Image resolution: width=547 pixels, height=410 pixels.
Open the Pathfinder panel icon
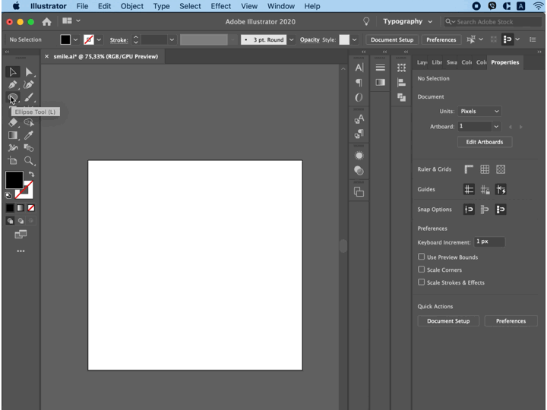point(402,98)
